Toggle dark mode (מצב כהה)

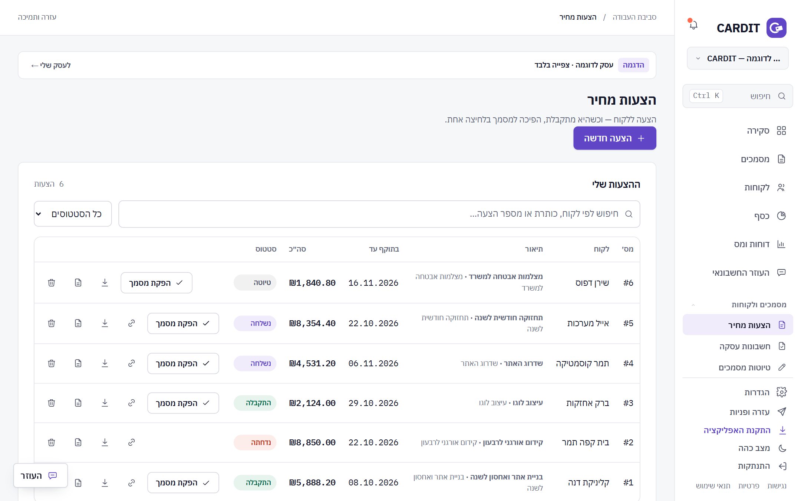click(x=762, y=448)
